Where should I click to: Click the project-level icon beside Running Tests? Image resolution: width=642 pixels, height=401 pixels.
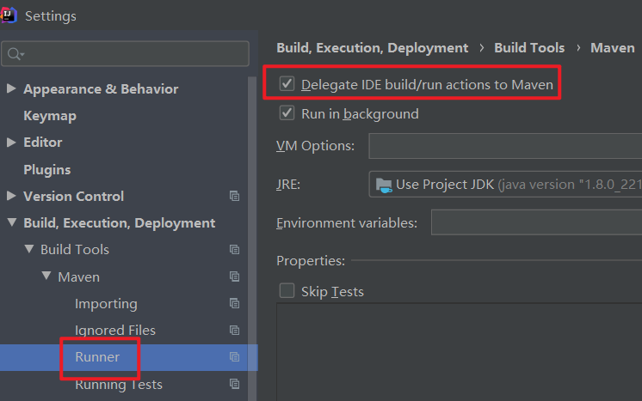tap(234, 384)
